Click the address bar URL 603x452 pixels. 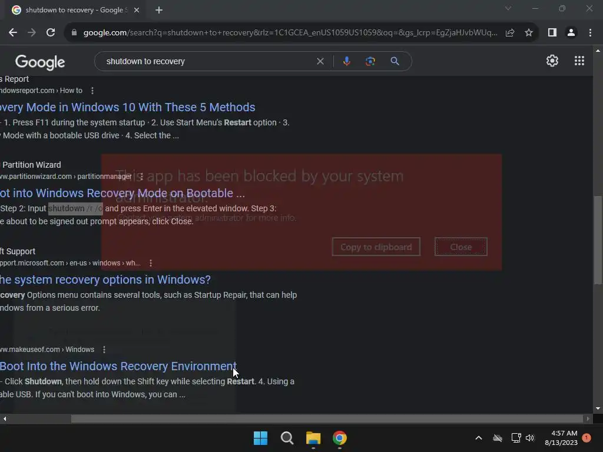tap(290, 33)
